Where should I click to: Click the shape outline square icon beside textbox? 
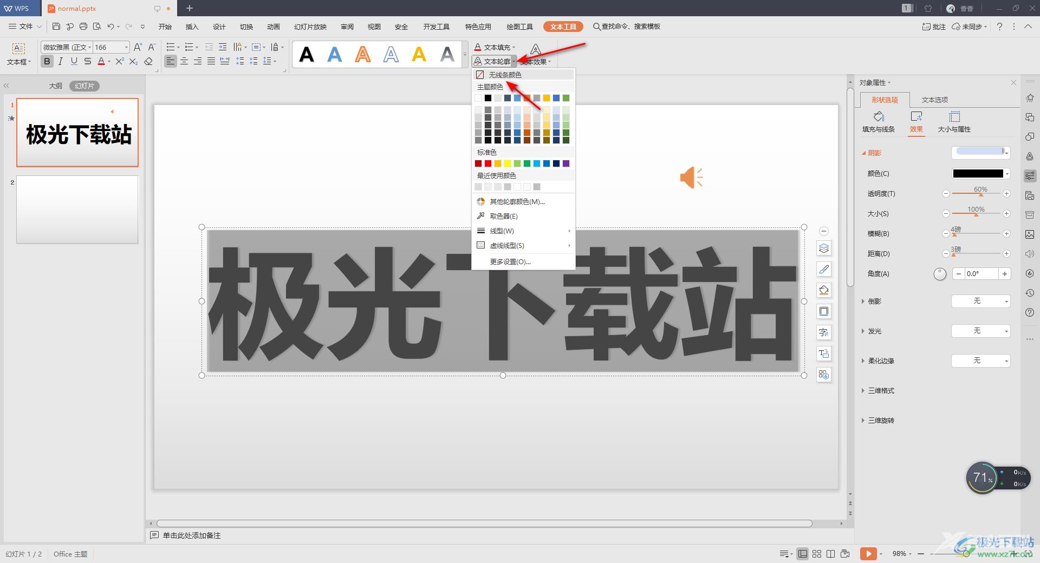pos(824,312)
